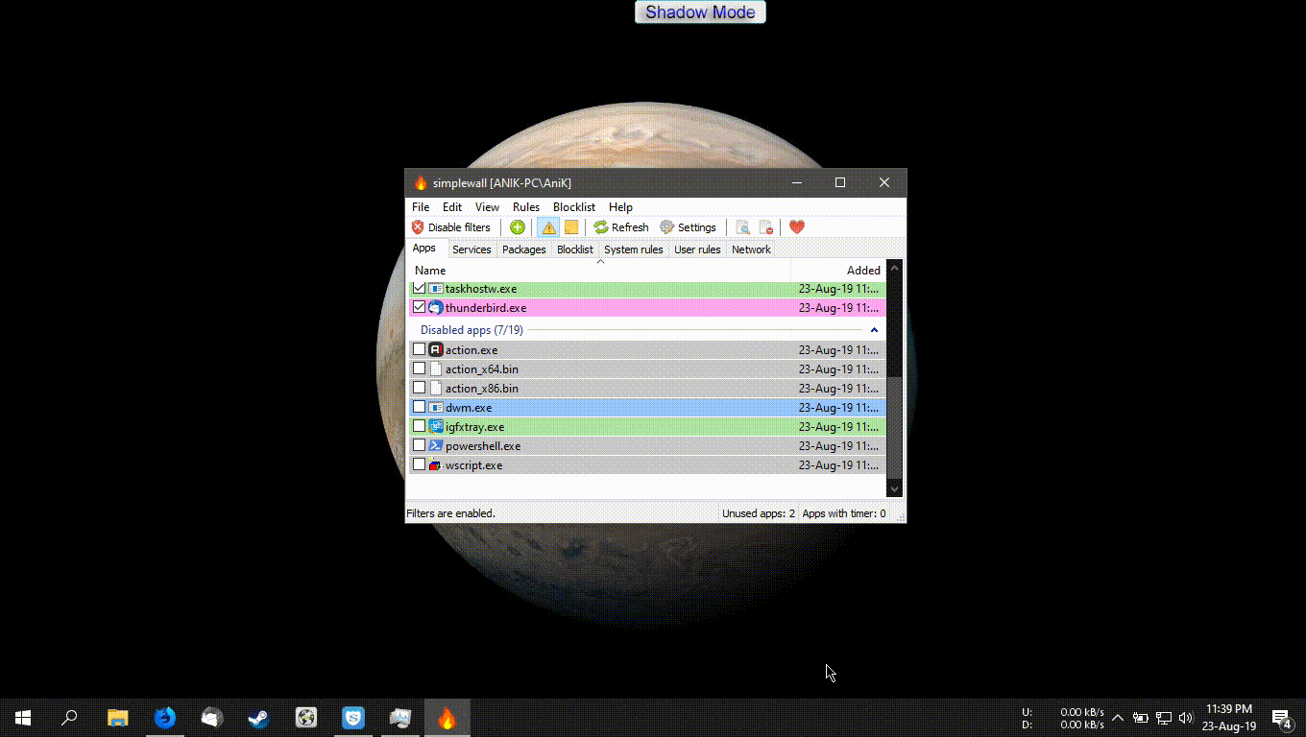Enable the powershell.exe checkbox
The width and height of the screenshot is (1306, 737).
click(419, 445)
